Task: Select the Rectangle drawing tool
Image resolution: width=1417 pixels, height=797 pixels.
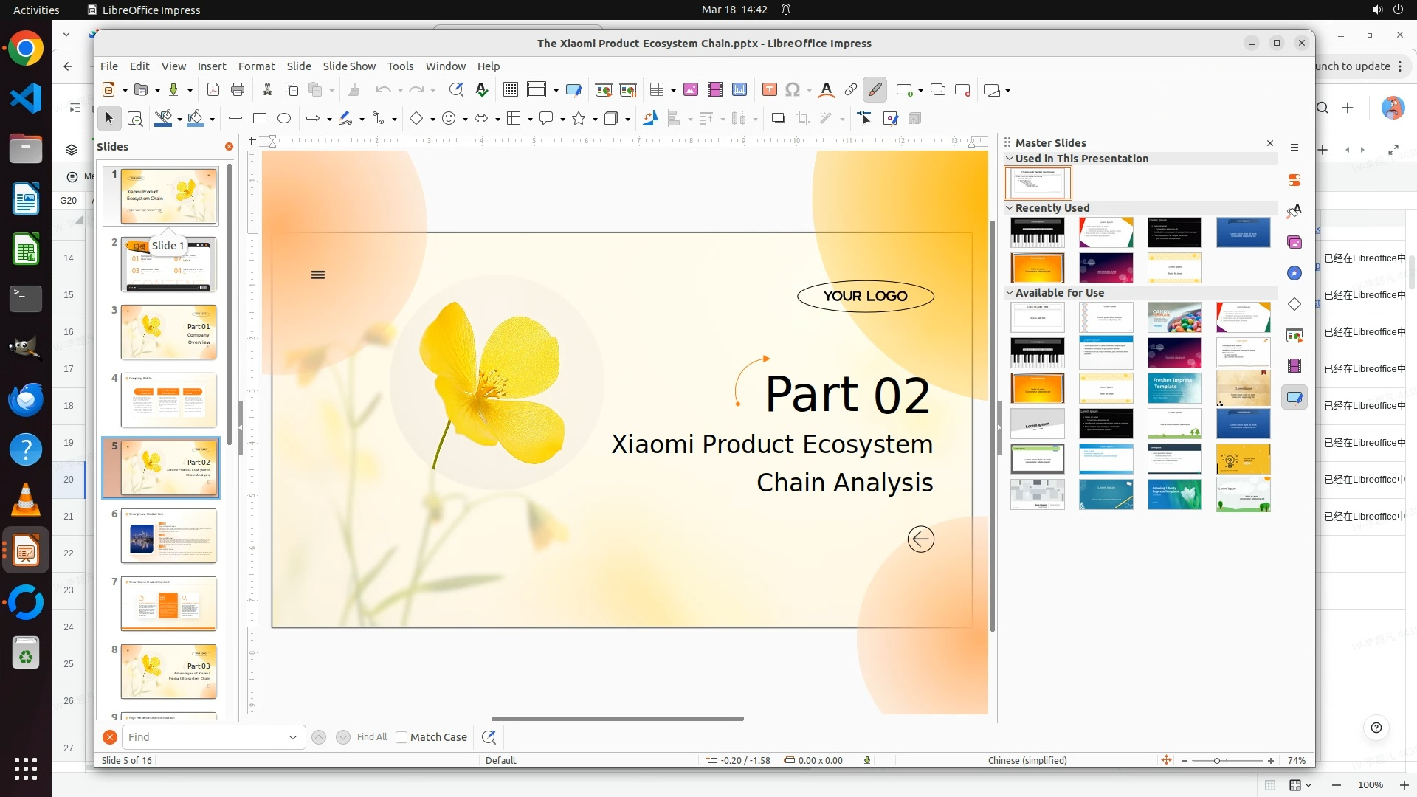Action: tap(260, 118)
